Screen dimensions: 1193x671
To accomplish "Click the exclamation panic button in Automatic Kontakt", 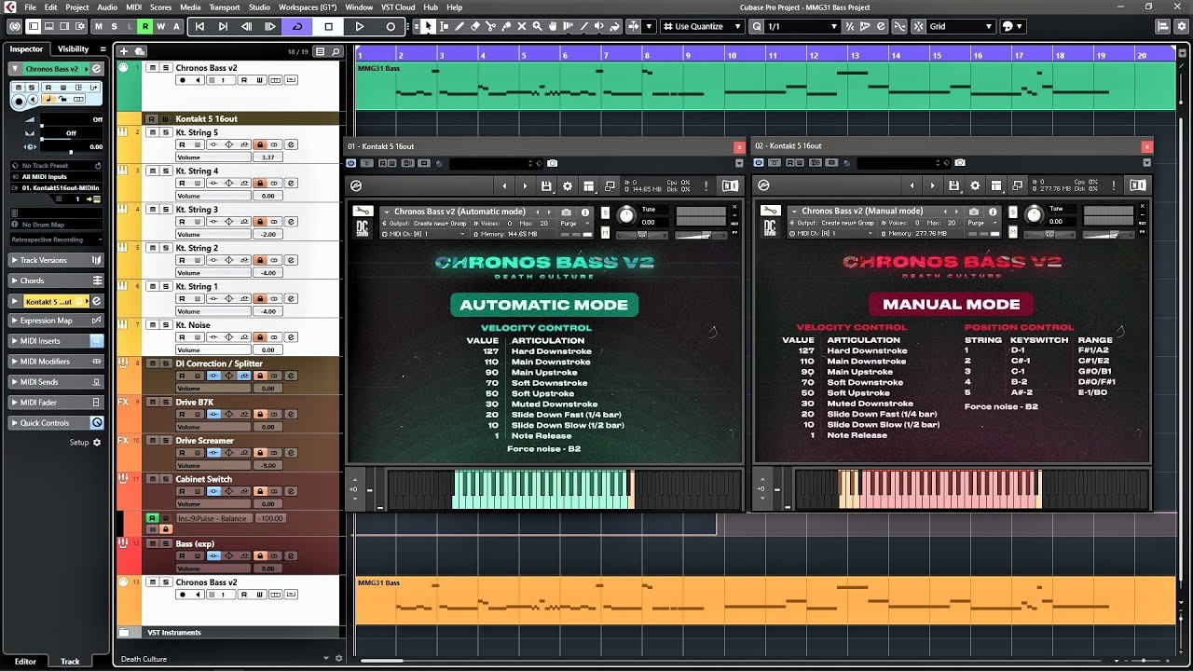I will tap(706, 186).
